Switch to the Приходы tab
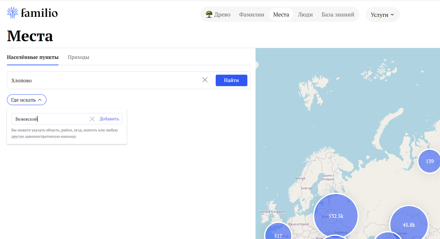The width and height of the screenshot is (440, 239). (x=78, y=57)
